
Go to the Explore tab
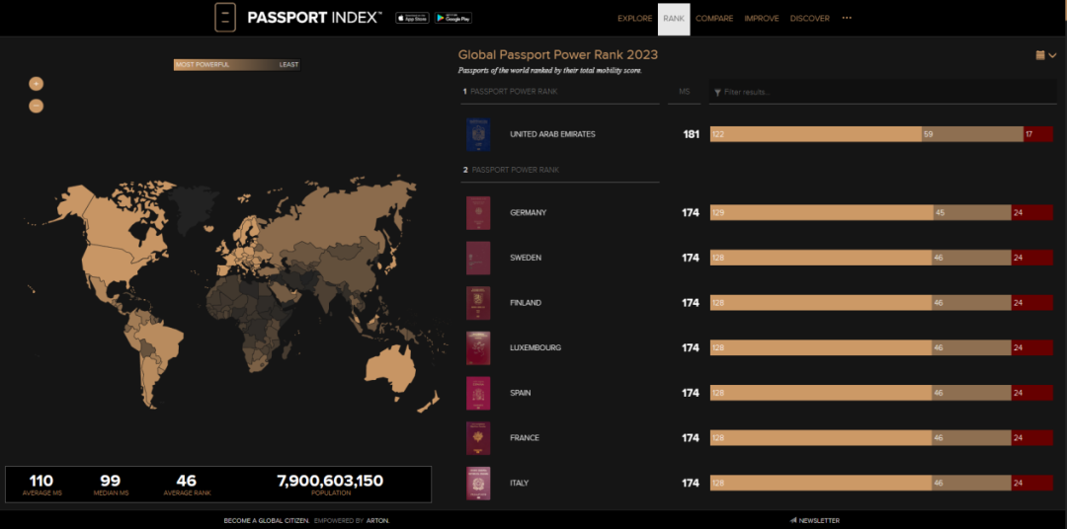click(x=635, y=19)
